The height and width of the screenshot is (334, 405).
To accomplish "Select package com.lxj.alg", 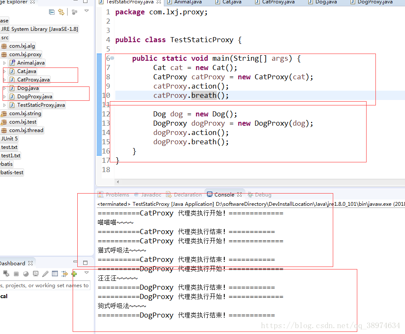I will (x=22, y=46).
